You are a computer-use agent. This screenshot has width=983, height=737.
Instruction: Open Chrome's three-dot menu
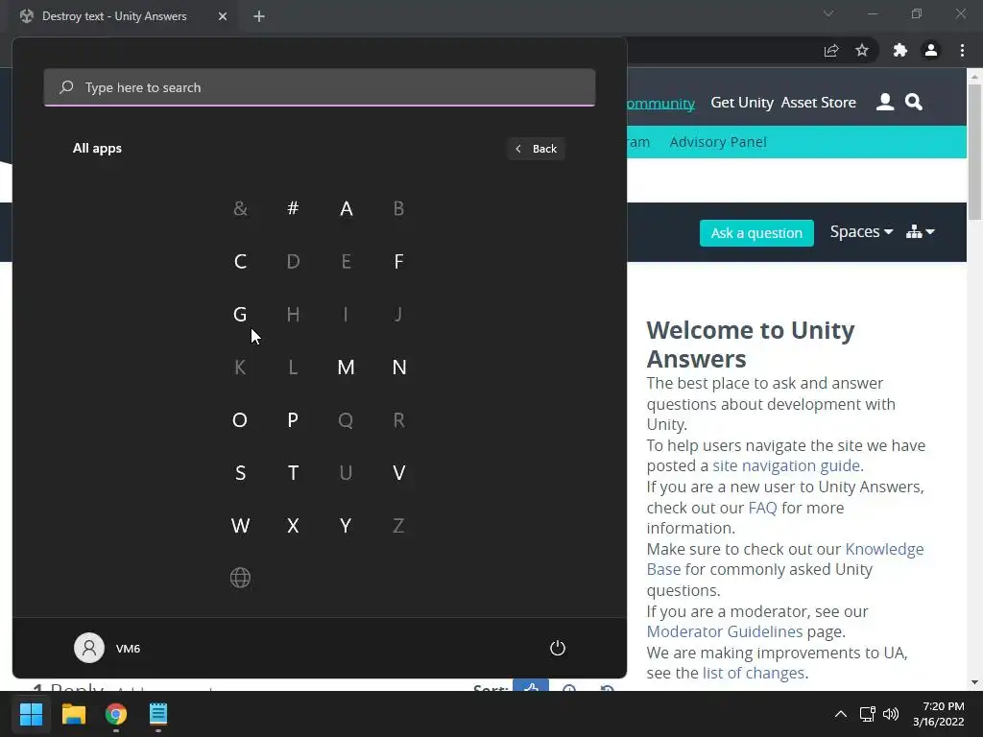(962, 51)
